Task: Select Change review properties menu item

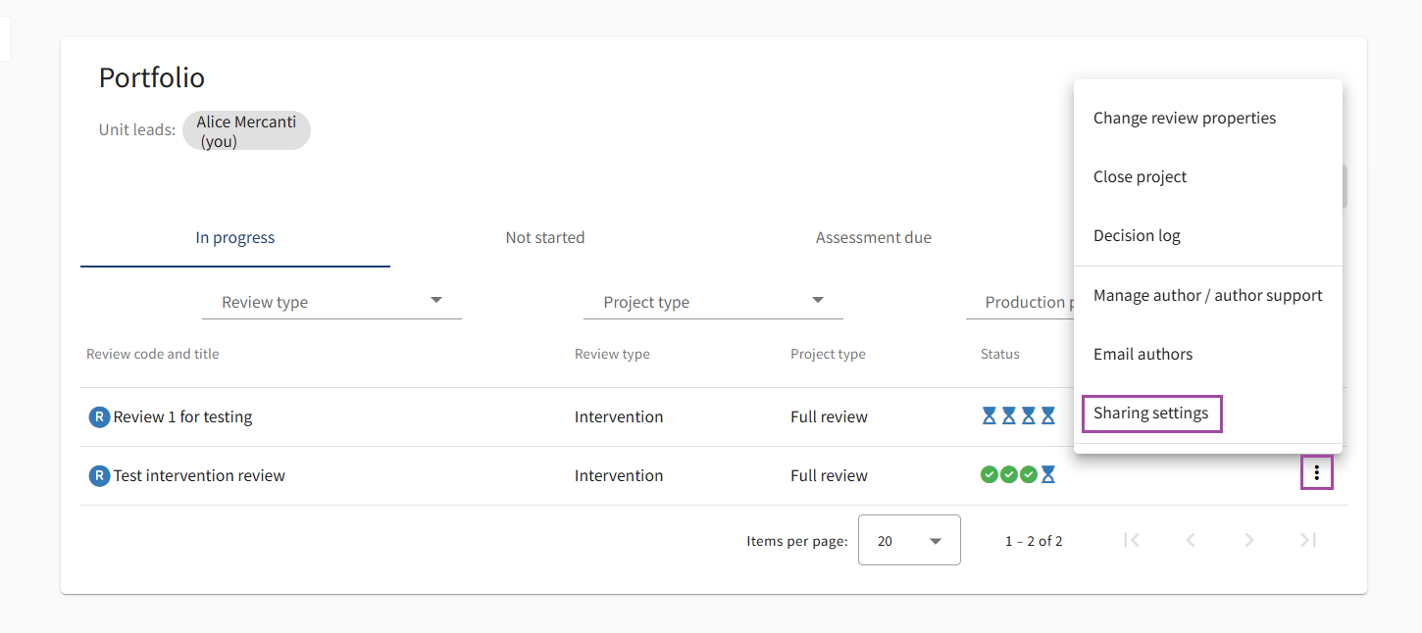Action: pyautogui.click(x=1185, y=119)
